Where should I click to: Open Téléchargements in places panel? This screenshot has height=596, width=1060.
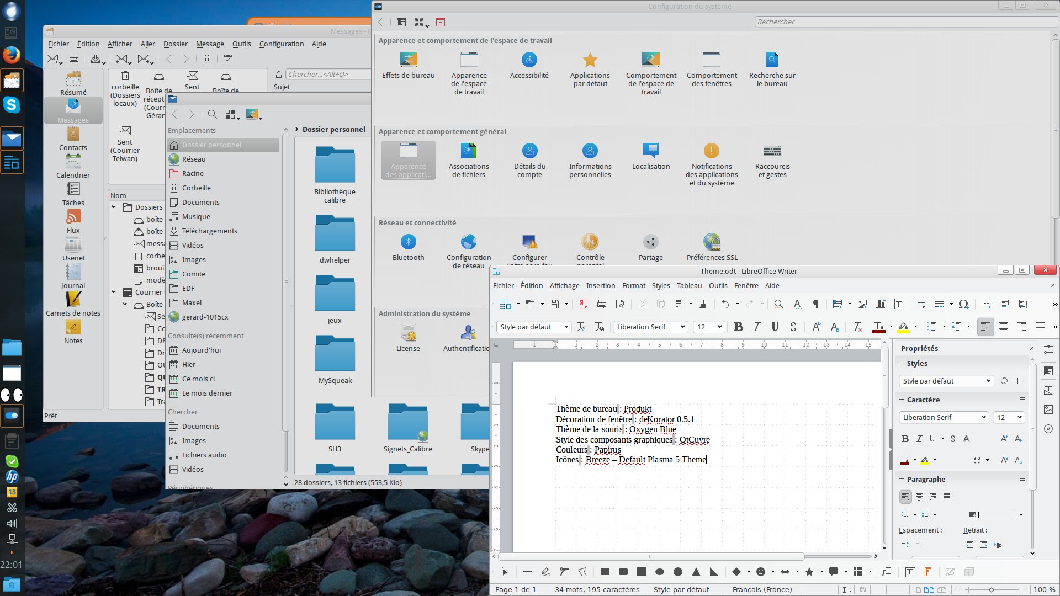coord(209,231)
